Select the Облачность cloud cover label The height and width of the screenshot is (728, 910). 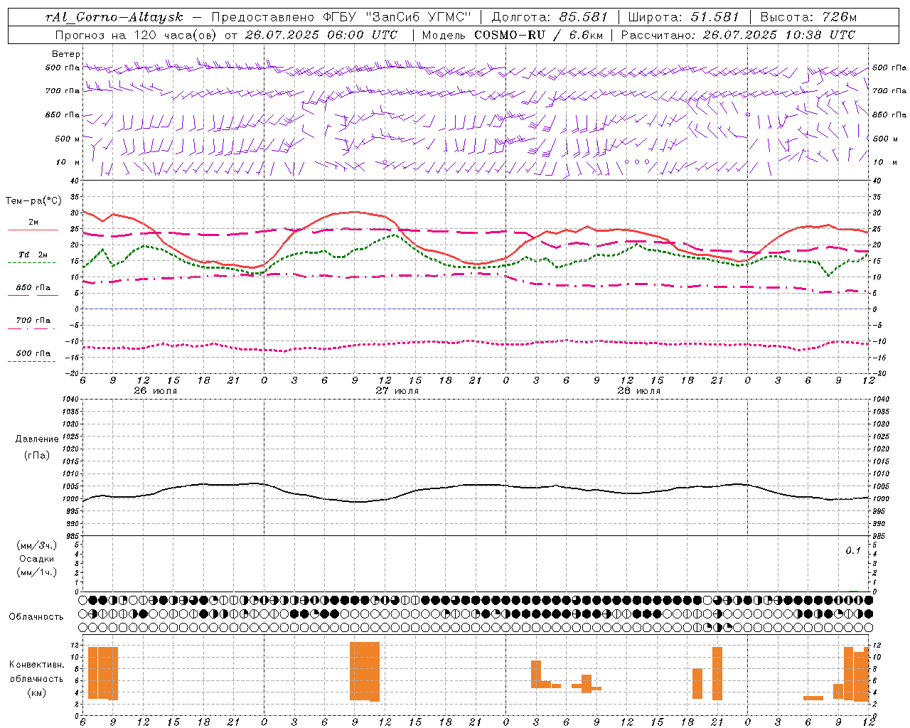pos(36,616)
